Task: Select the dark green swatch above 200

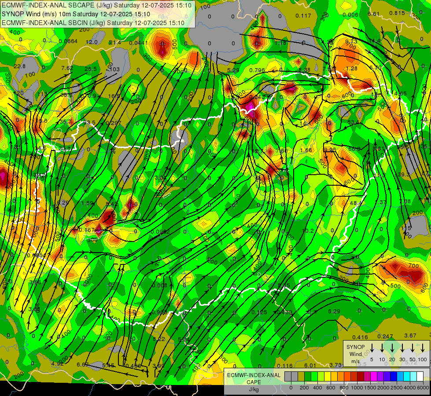Action: click(308, 376)
